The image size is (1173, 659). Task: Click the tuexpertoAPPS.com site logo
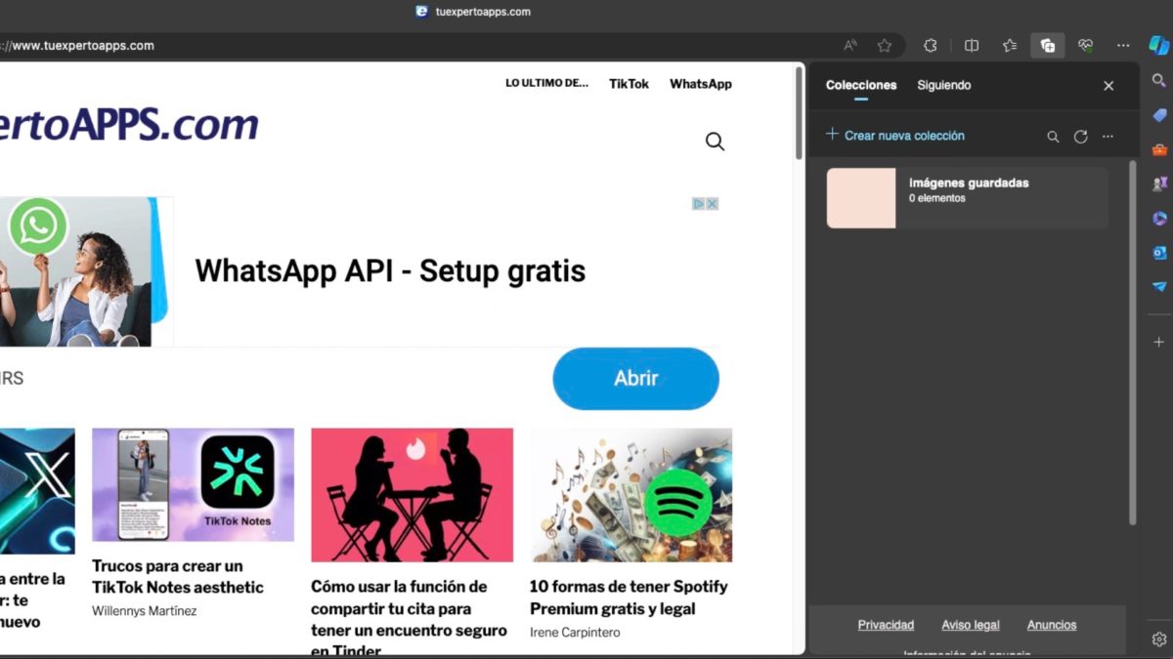[x=129, y=124]
